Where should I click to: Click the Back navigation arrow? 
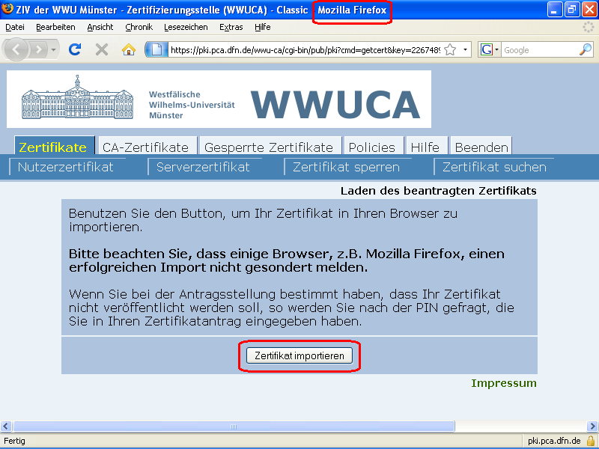[16, 49]
